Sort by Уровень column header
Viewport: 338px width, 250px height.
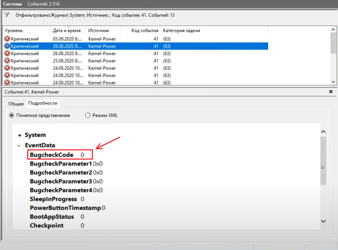(14, 30)
